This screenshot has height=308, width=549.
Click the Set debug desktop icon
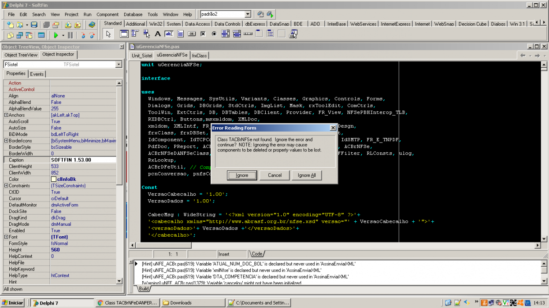270,14
